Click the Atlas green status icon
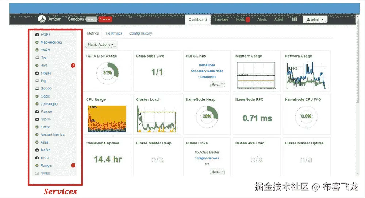Screen dimensions: 365x198 click(x=37, y=142)
